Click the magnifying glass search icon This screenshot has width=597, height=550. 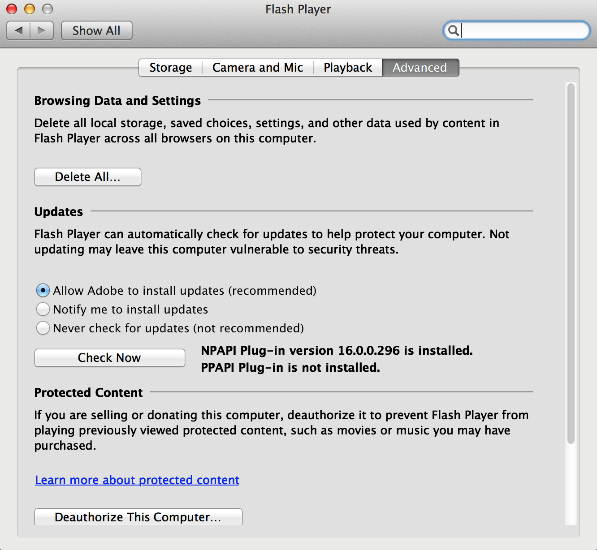coord(454,30)
